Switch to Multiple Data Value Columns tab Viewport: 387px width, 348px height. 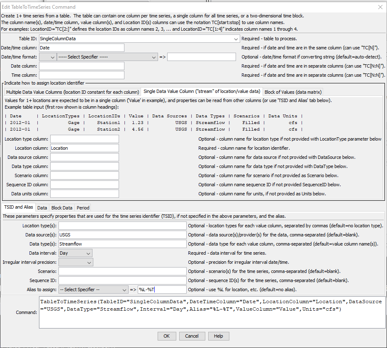pos(73,92)
